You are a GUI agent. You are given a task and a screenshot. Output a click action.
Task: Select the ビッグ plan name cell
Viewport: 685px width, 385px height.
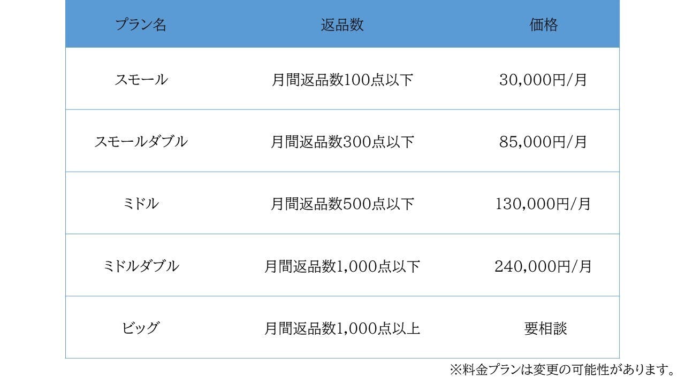[x=141, y=328]
